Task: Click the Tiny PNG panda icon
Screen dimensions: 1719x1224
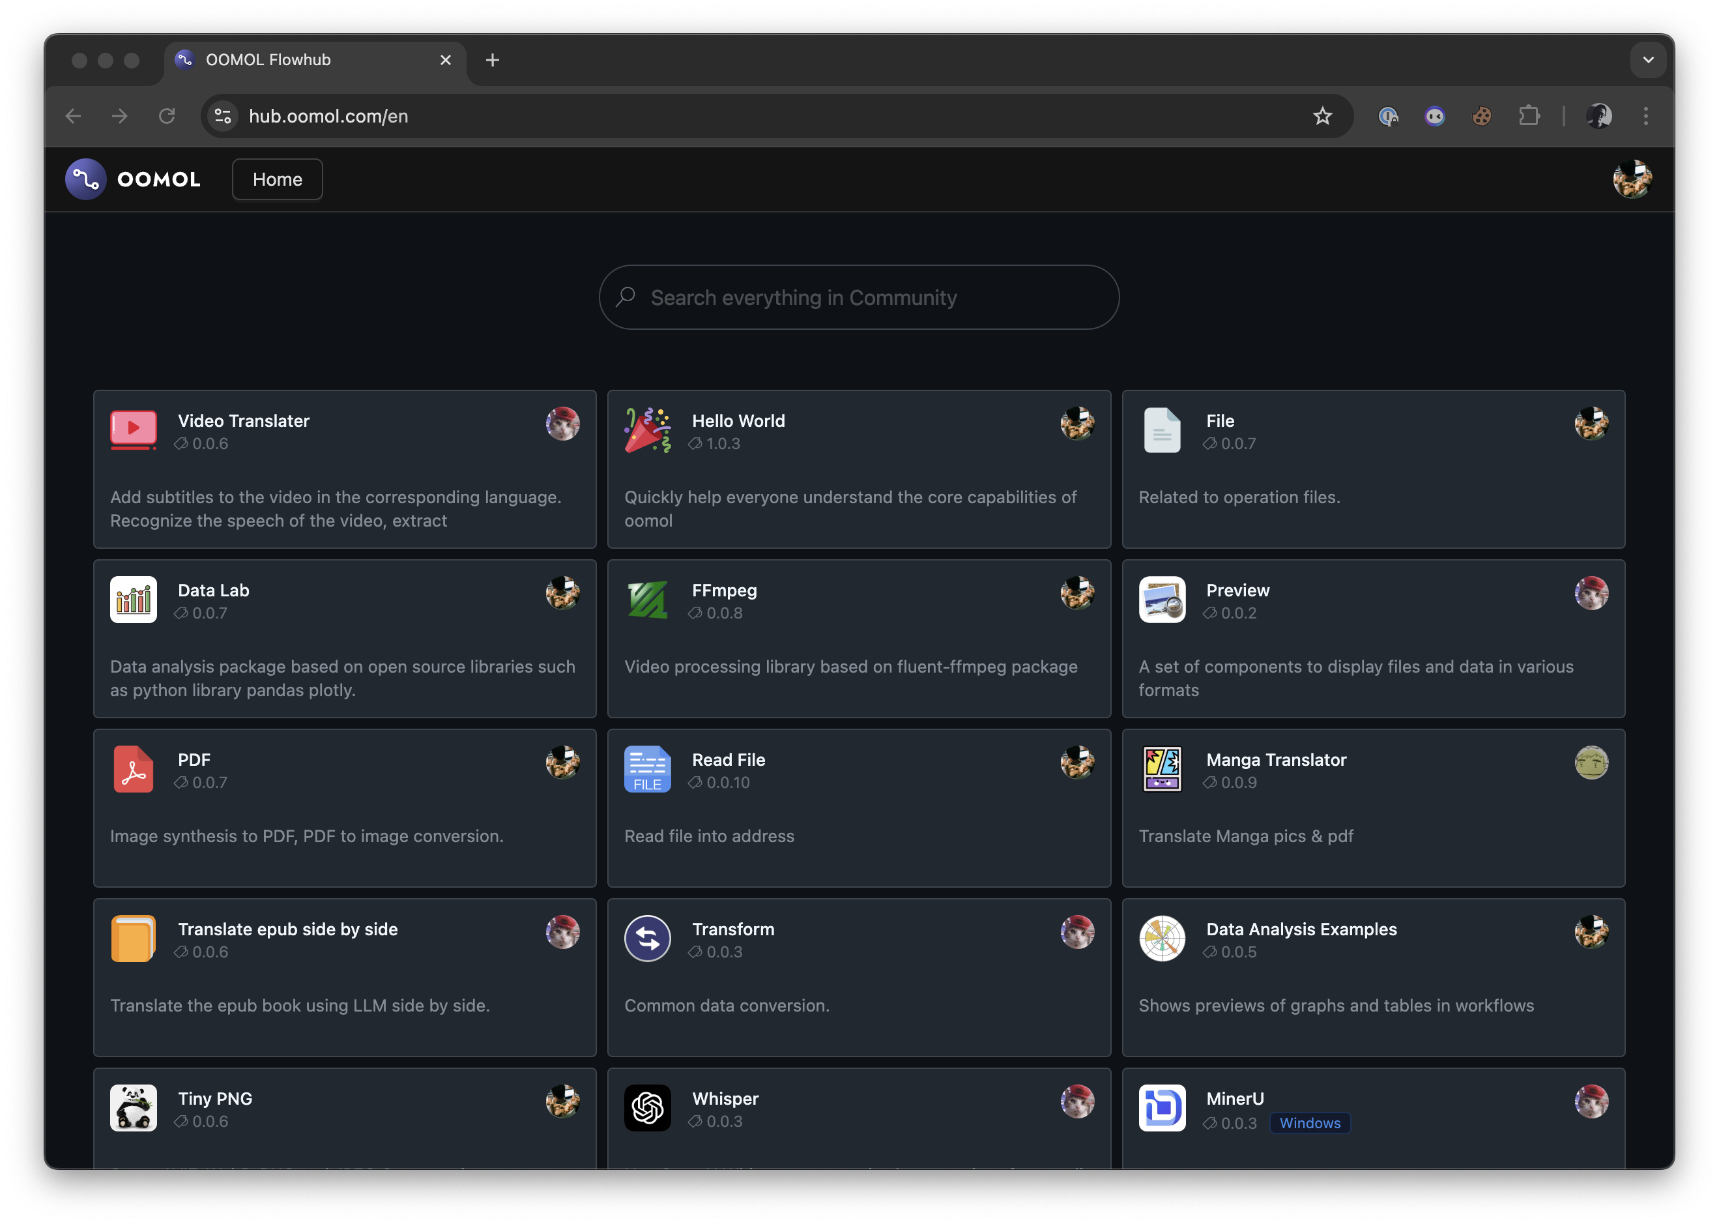Action: 134,1107
